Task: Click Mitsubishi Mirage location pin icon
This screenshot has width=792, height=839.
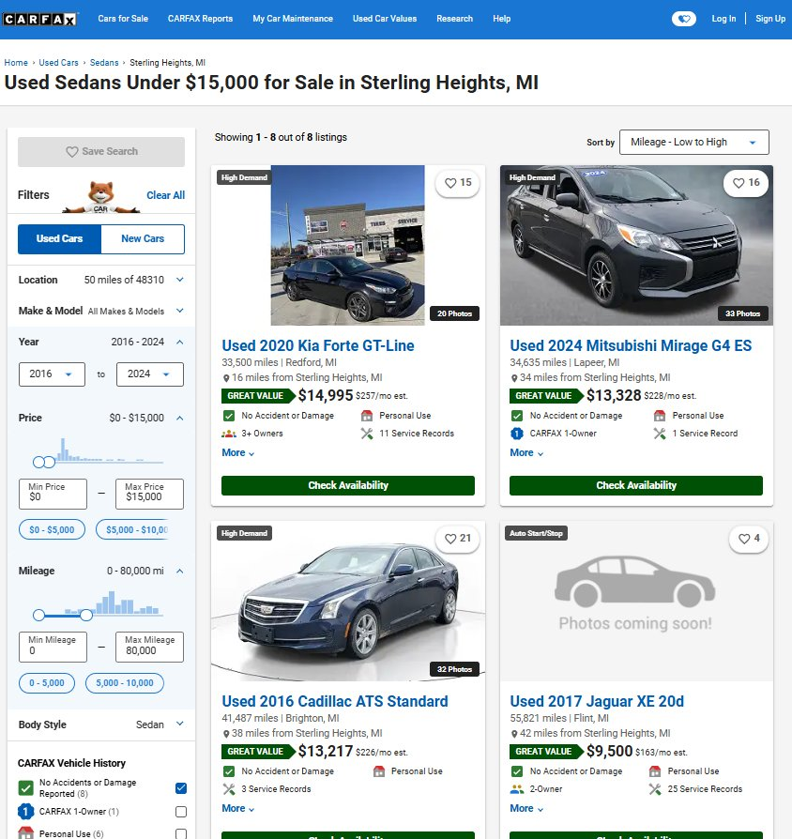Action: [x=513, y=378]
